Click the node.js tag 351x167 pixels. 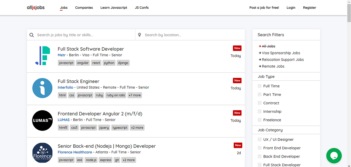pyautogui.click(x=91, y=160)
